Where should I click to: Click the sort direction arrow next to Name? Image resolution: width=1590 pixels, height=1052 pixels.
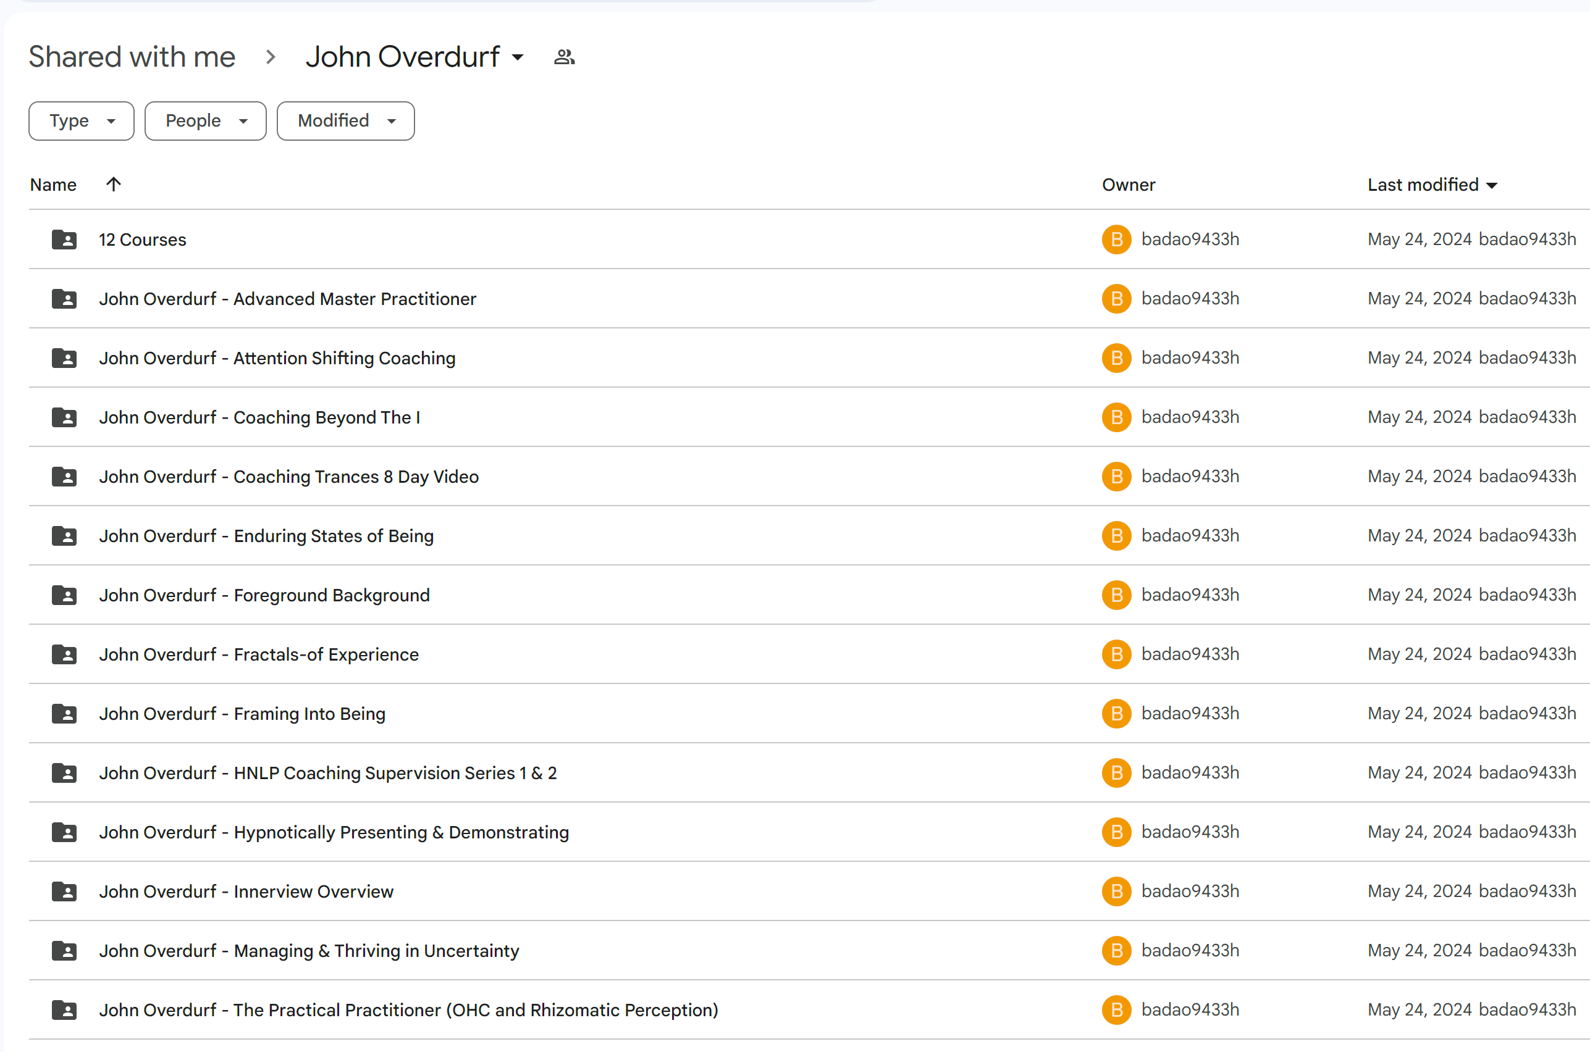pyautogui.click(x=114, y=184)
